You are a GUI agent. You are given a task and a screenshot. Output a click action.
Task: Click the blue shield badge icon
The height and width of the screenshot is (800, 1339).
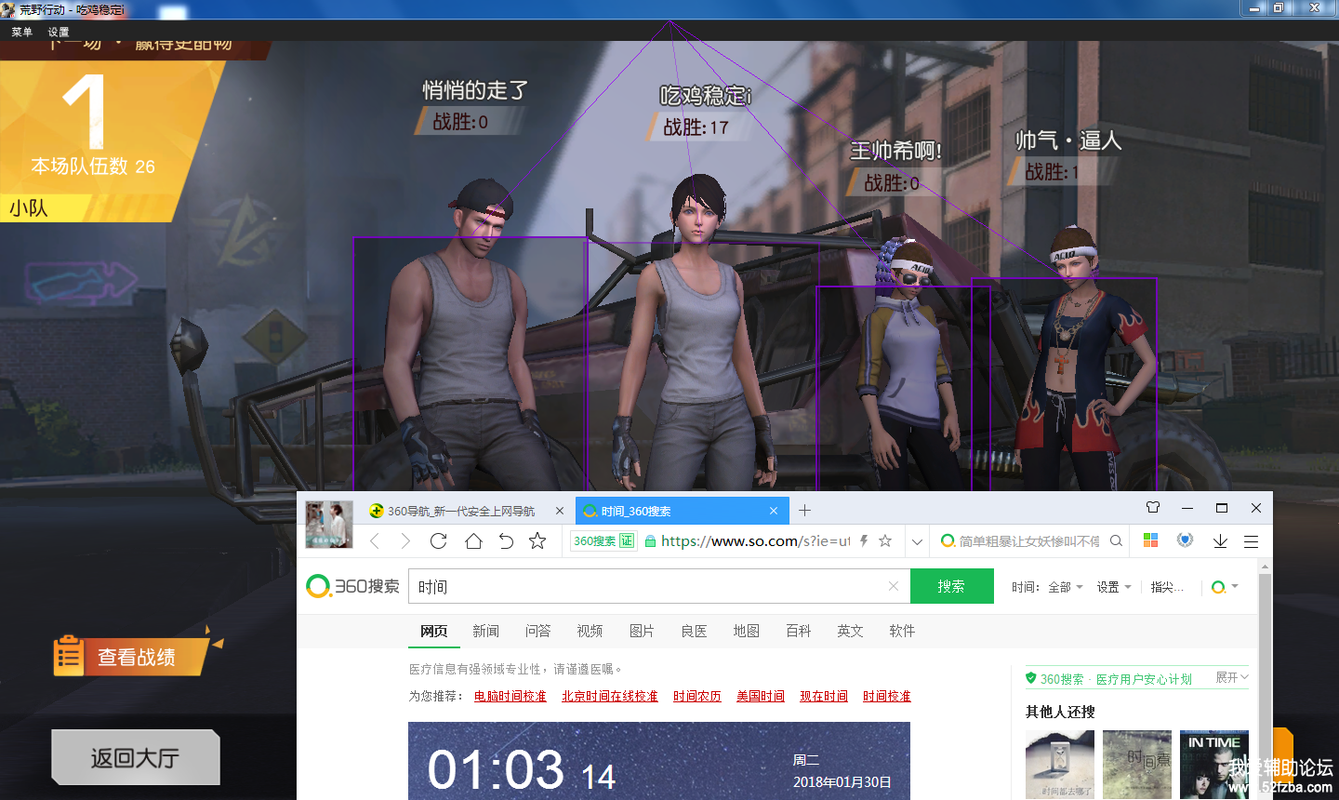click(x=1185, y=540)
